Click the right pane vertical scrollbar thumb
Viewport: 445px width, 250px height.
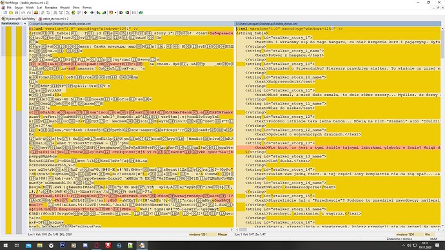pos(443,44)
